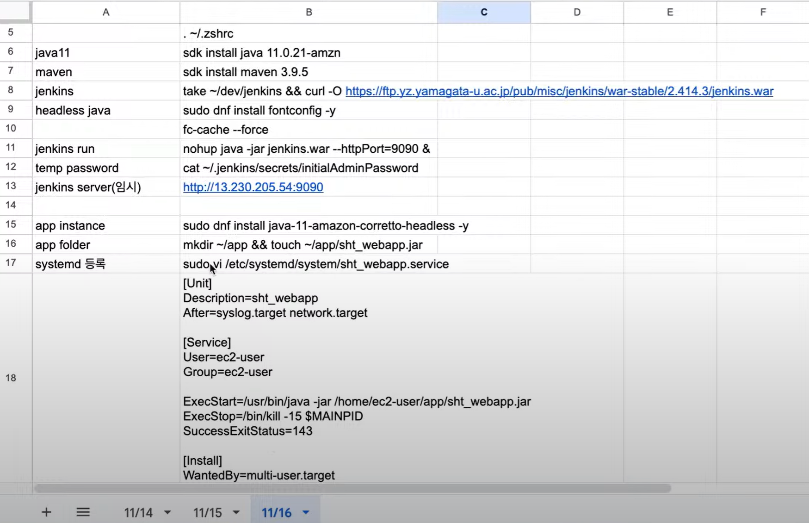This screenshot has height=523, width=809.
Task: Click the 'fc-cache --force' cell
Action: 309,129
